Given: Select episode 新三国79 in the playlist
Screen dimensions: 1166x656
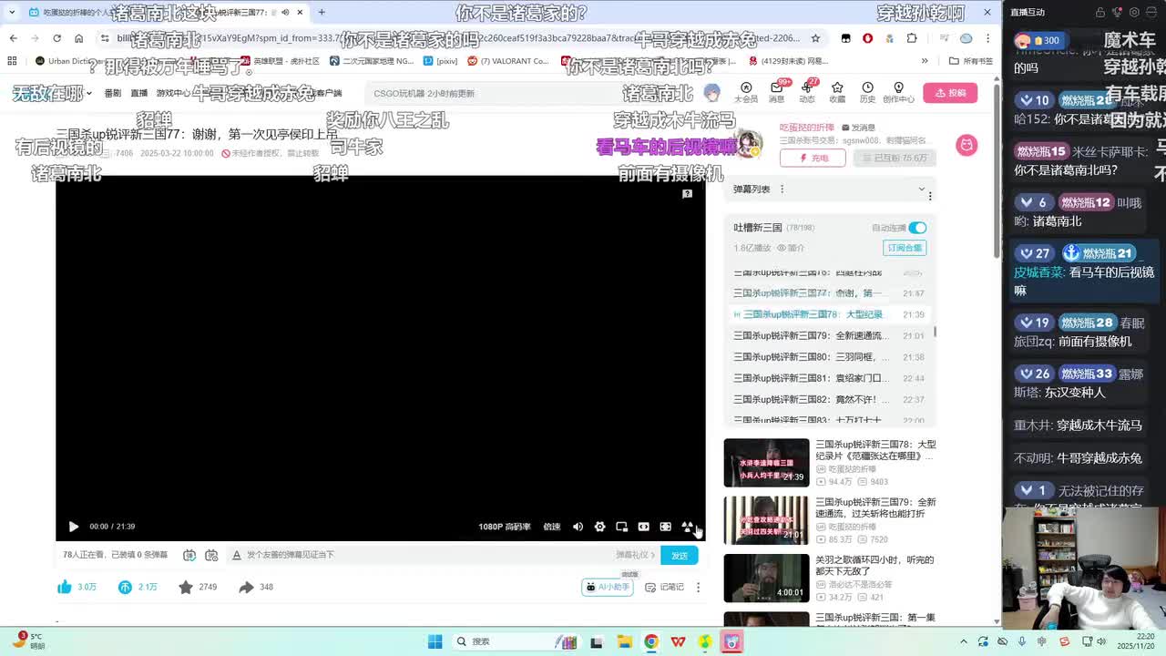Looking at the screenshot, I should coord(829,335).
